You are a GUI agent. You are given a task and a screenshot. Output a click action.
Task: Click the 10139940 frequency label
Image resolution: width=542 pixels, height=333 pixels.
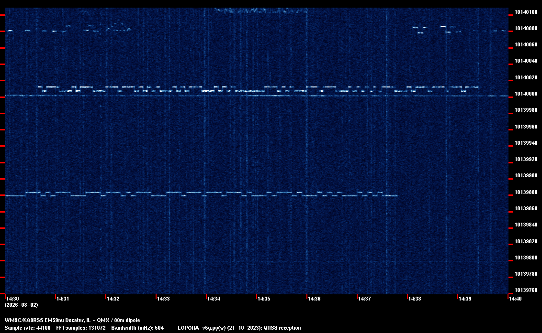pos(526,143)
